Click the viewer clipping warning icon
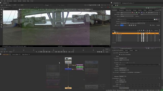163x91 pixels. (x=95, y=5)
